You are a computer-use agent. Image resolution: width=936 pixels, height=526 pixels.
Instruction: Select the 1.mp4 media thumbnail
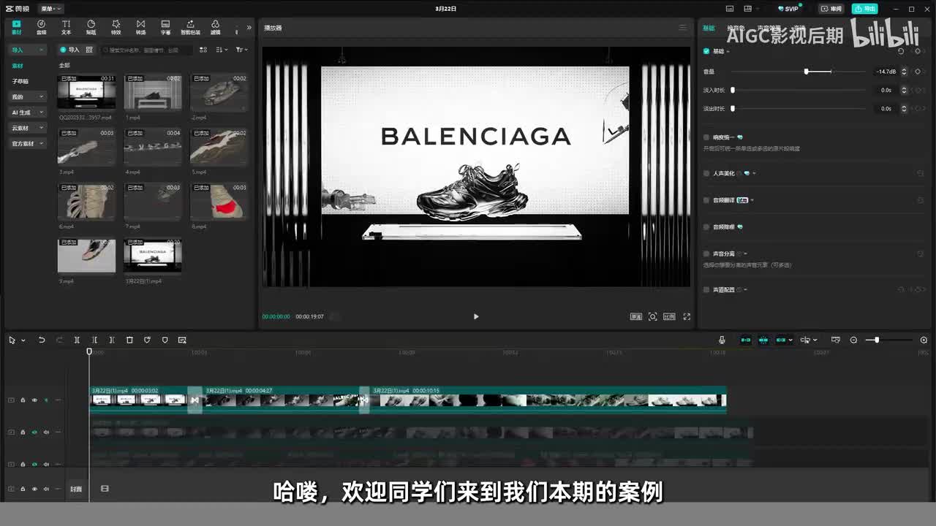[152, 92]
